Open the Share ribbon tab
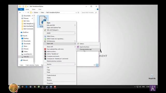The image size is (166, 93). pos(34,9)
